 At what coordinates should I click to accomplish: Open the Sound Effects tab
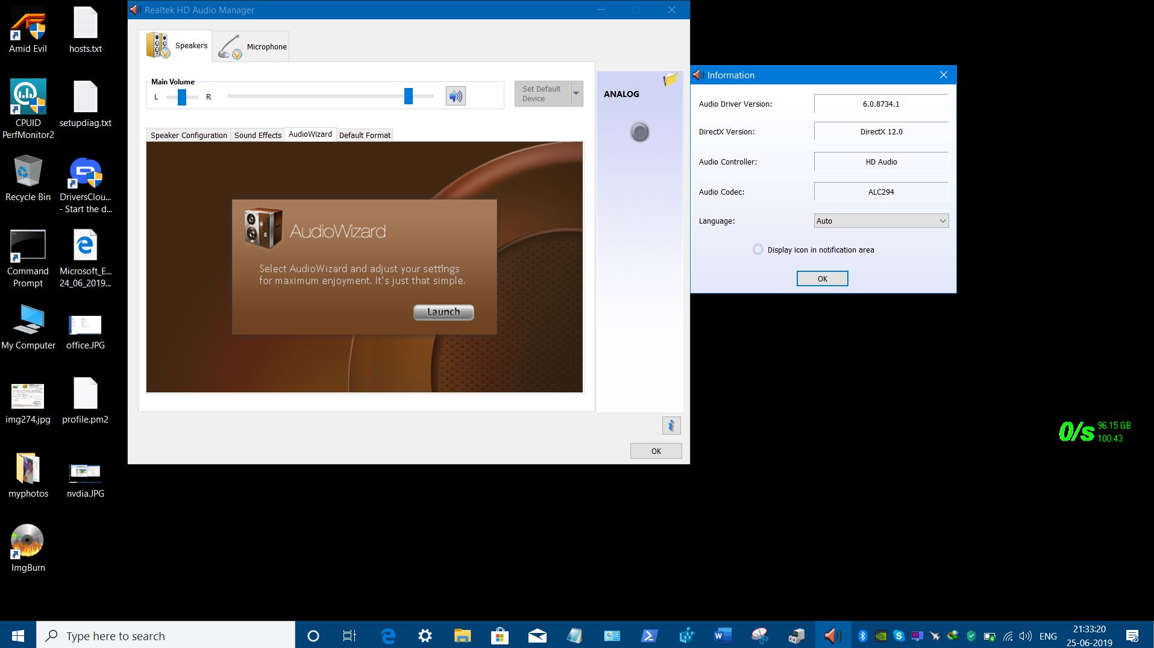click(258, 135)
